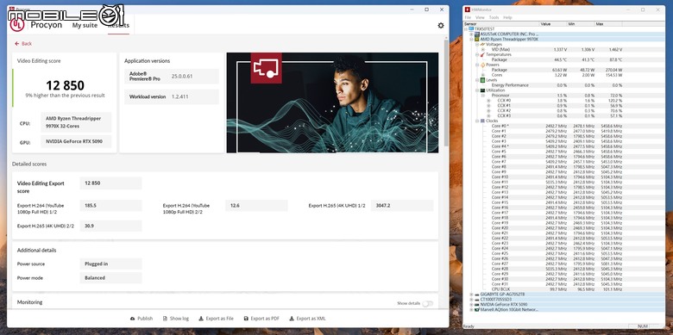Screen dimensions: 673x335
Task: Click Export as File
Action: click(217, 319)
